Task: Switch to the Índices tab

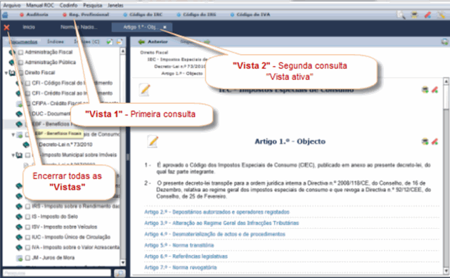Action: point(56,42)
